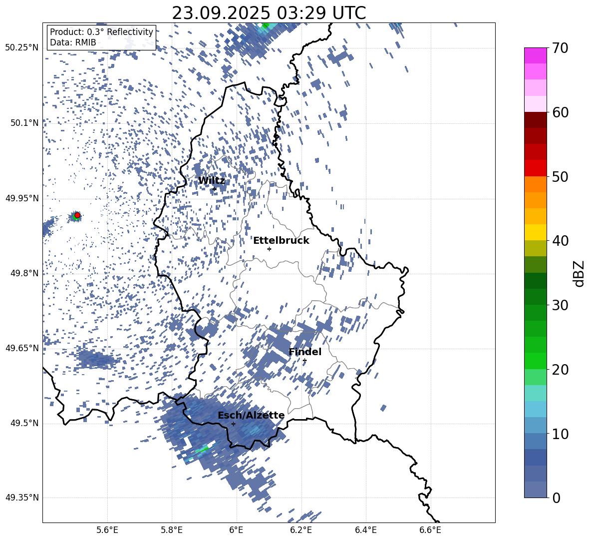Click the 6.4°E longitude tick label

(x=365, y=530)
